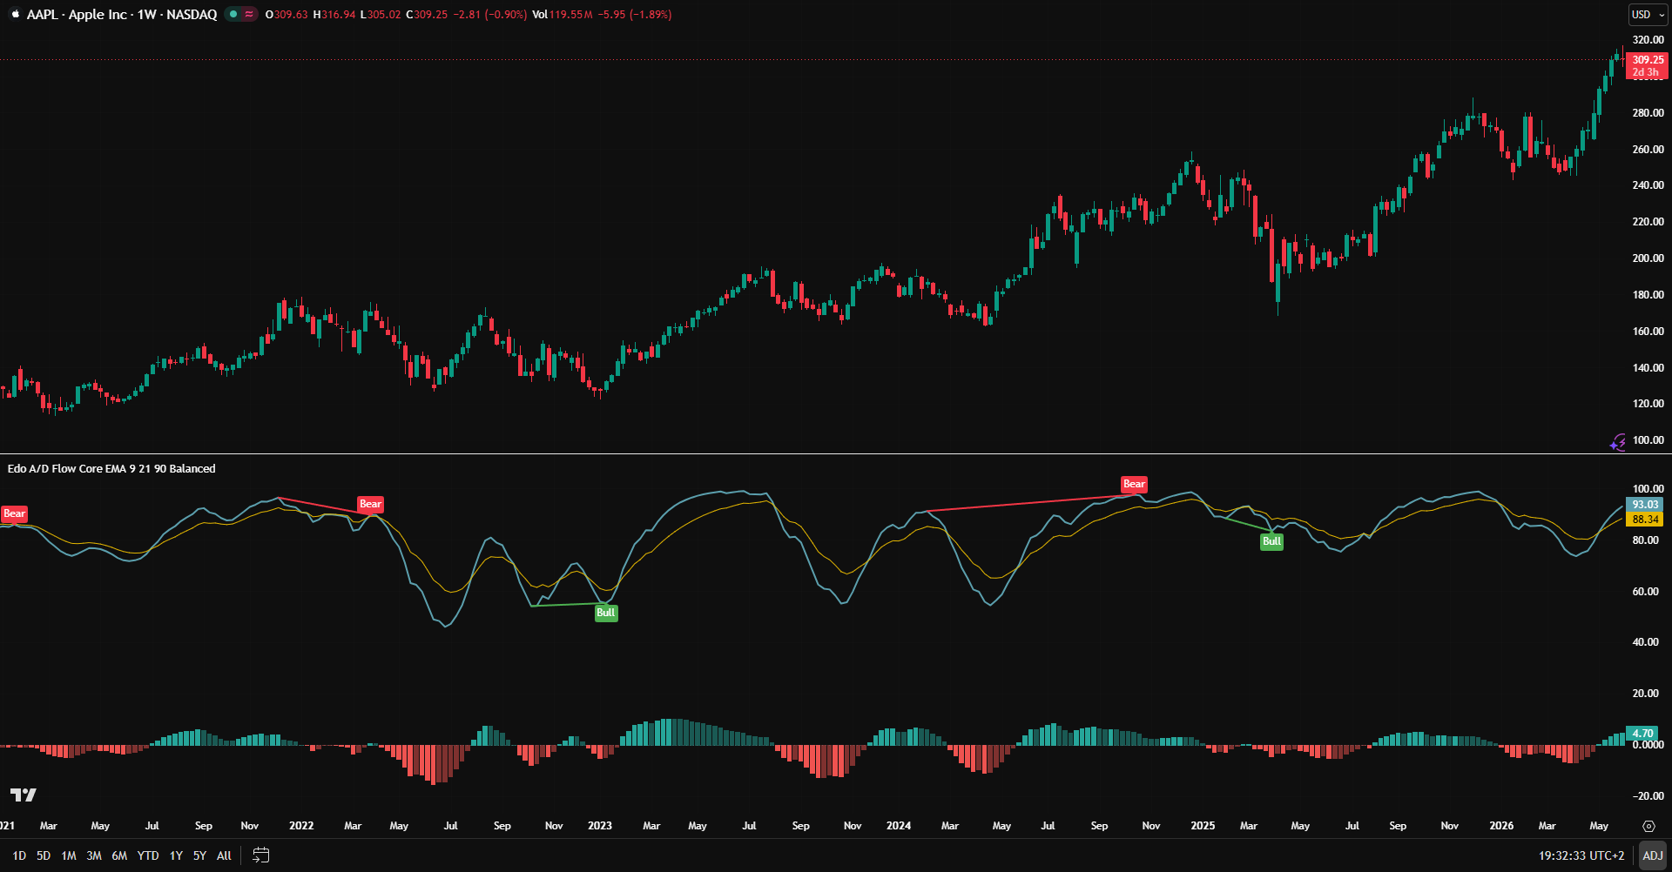Select the 3M time range
Viewport: 1672px width, 872px height.
[94, 855]
